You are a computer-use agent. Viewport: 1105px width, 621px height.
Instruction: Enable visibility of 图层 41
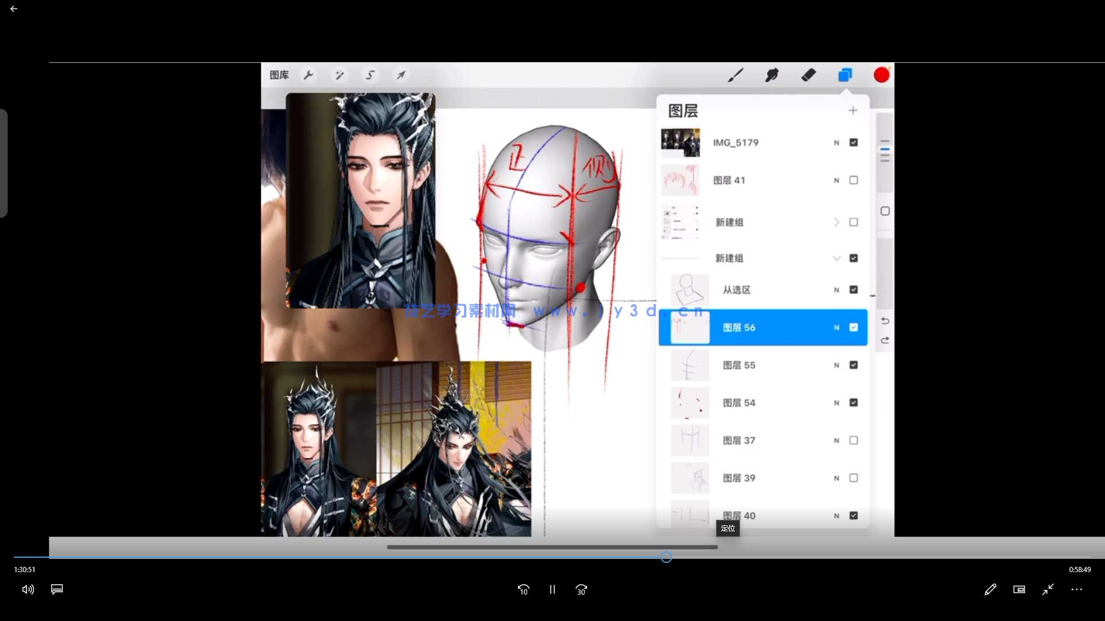(853, 181)
